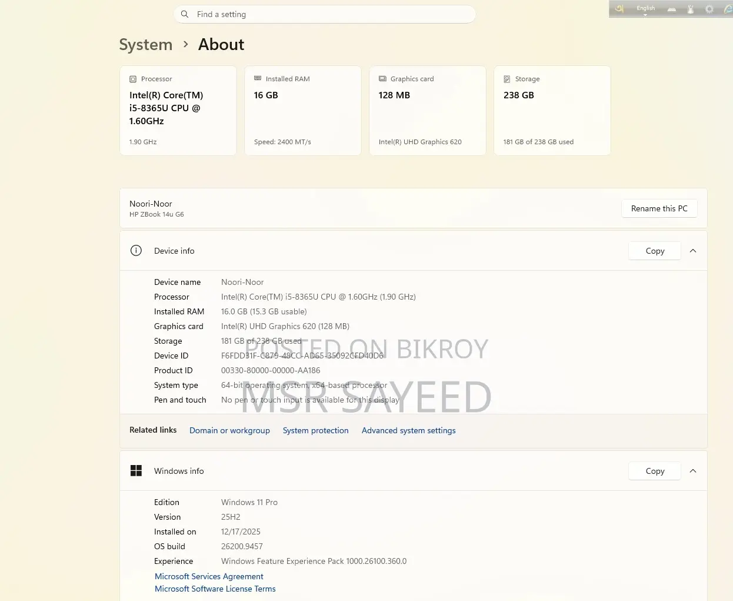Image resolution: width=733 pixels, height=601 pixels.
Task: Click the mouse input icon in the floating toolbar
Action: click(x=691, y=9)
